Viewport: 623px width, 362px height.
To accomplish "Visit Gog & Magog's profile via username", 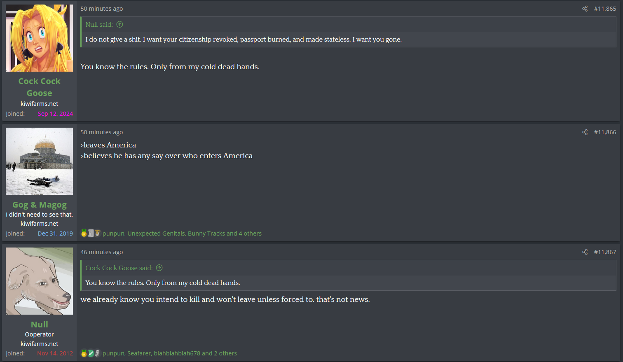I will (x=39, y=205).
